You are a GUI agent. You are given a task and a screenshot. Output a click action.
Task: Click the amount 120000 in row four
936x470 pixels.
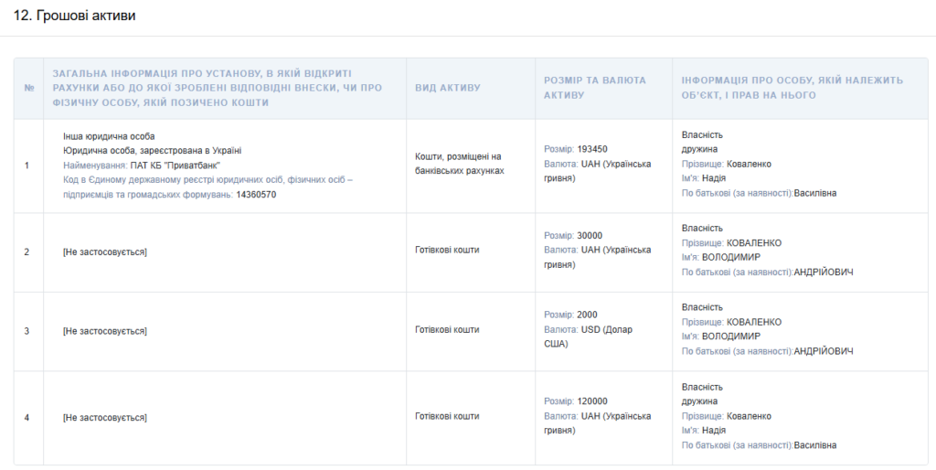tap(592, 401)
